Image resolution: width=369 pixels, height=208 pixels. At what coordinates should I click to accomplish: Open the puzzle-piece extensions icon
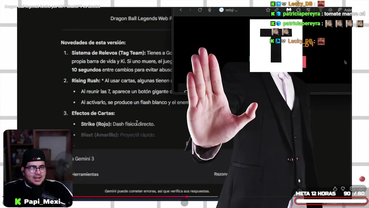(x=298, y=10)
